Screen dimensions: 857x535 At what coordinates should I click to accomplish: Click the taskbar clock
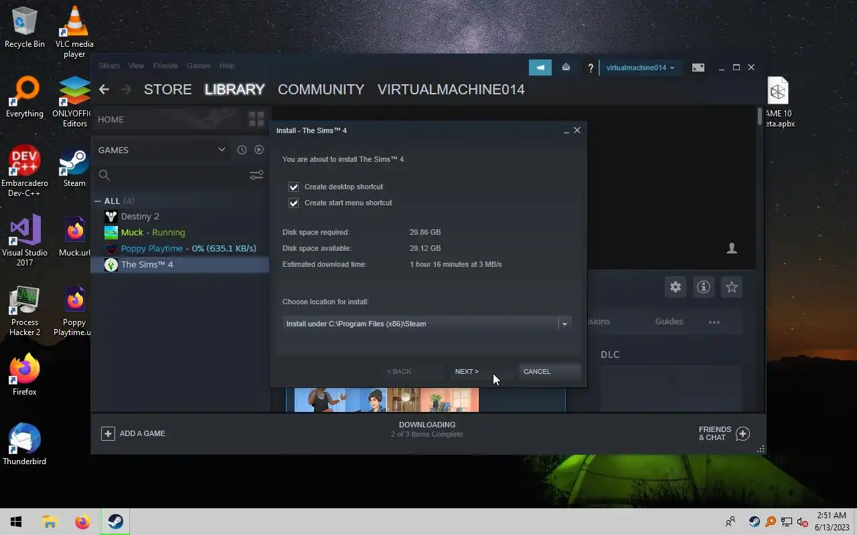pos(832,522)
